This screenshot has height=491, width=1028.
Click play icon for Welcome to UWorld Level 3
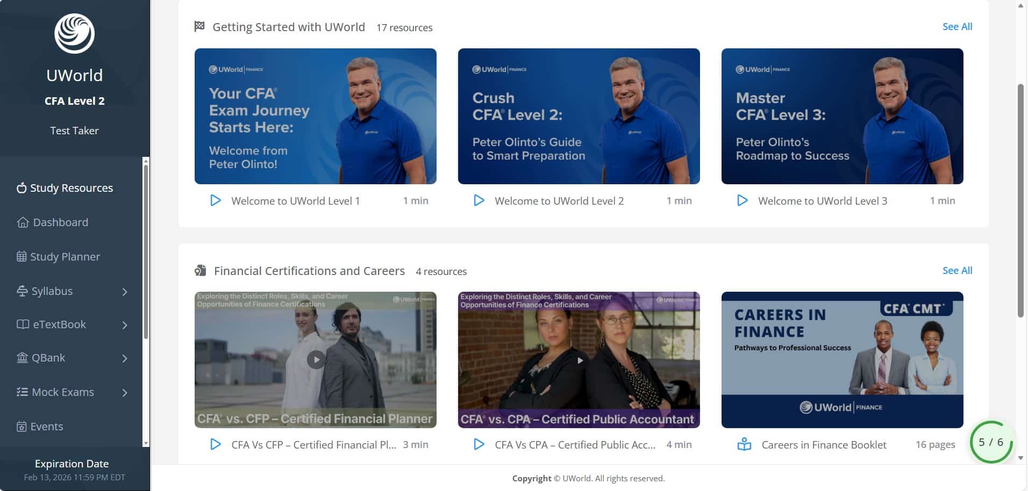tap(742, 201)
